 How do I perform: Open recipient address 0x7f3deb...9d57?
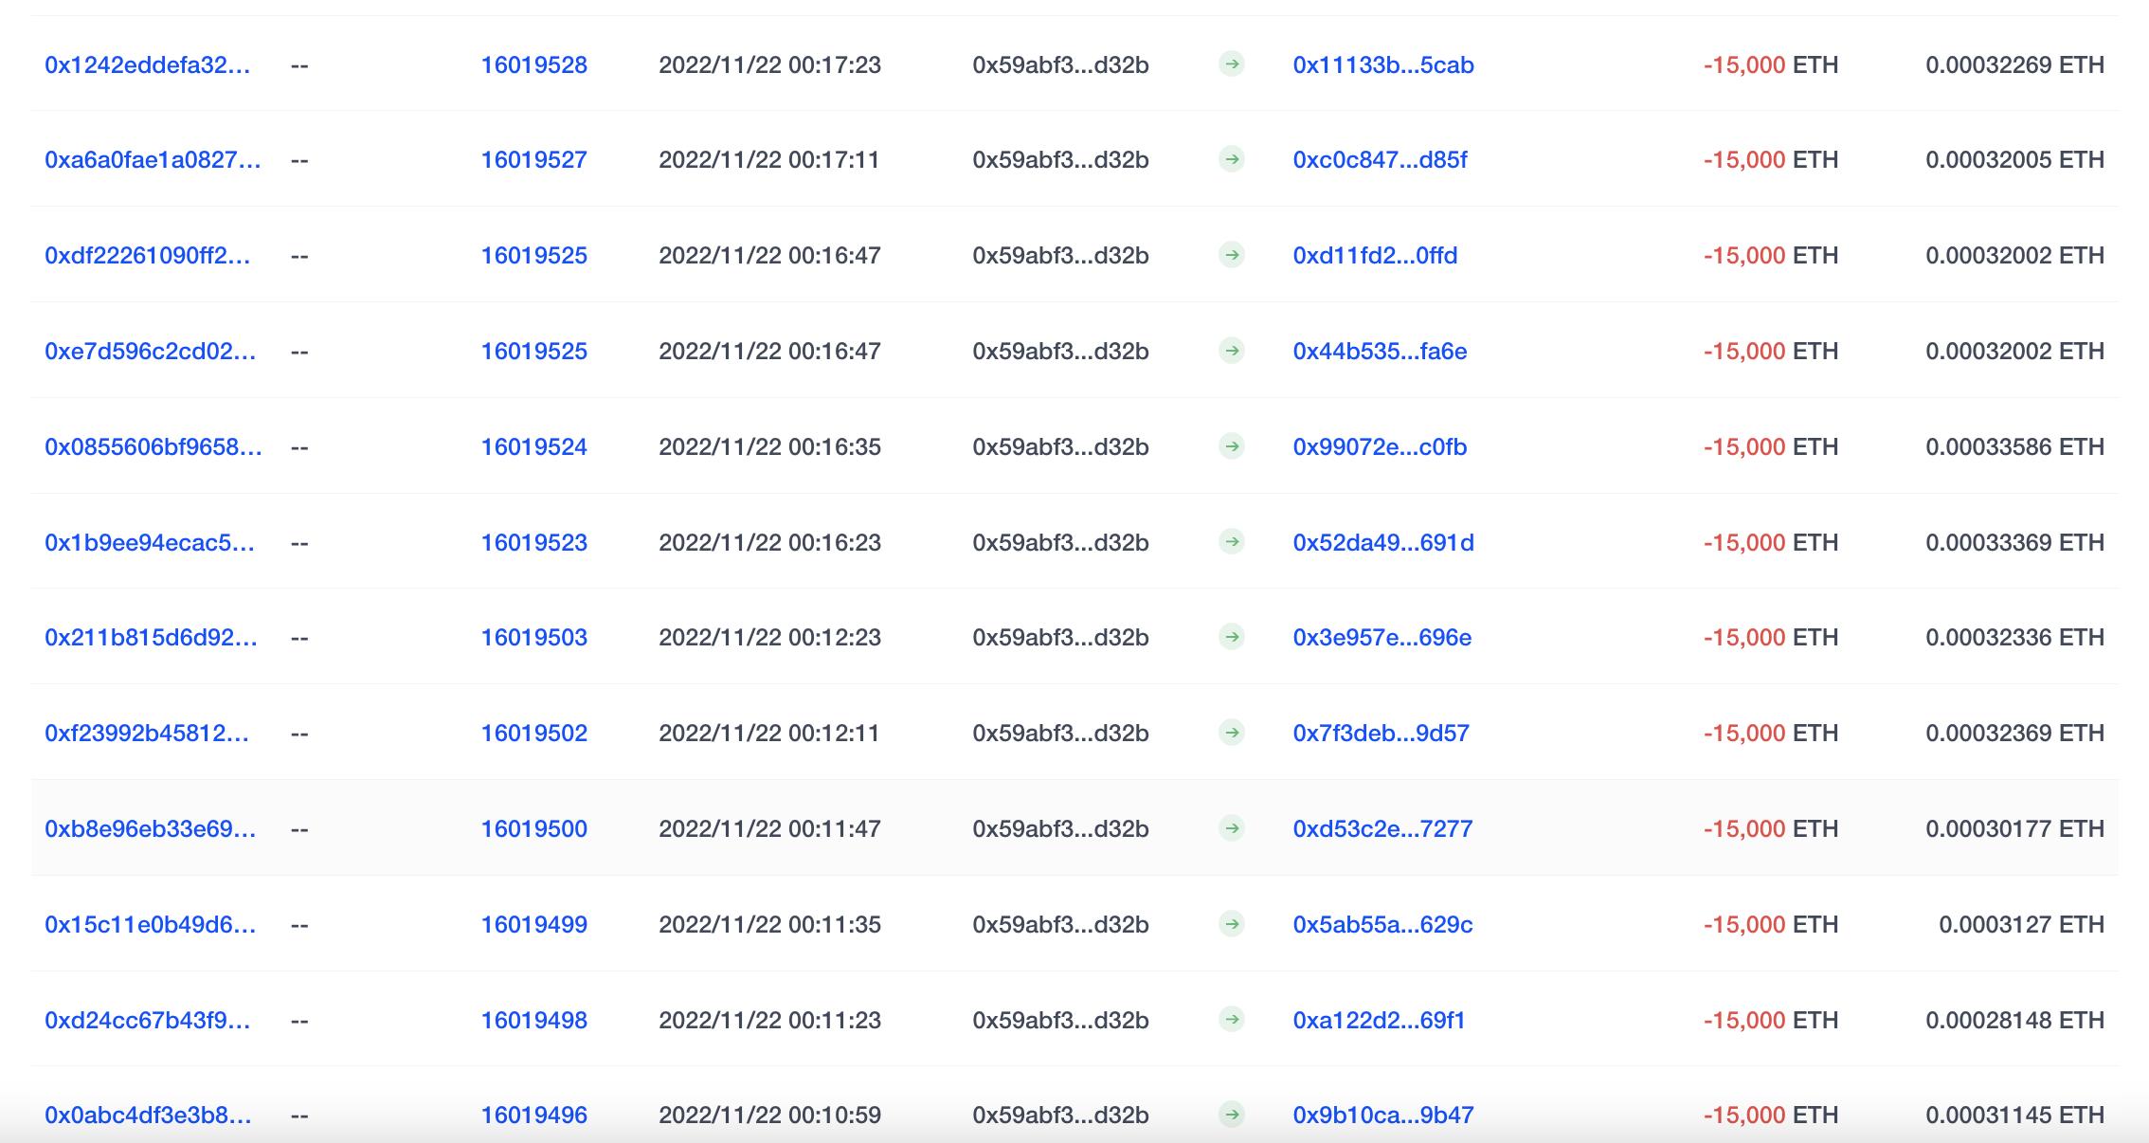pyautogui.click(x=1381, y=733)
